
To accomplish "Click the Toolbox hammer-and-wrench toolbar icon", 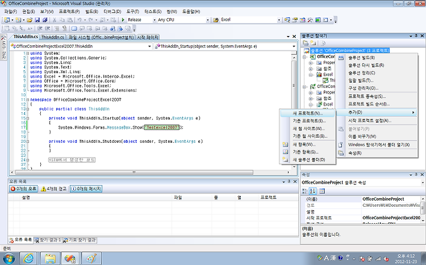I will pyautogui.click(x=310, y=20).
